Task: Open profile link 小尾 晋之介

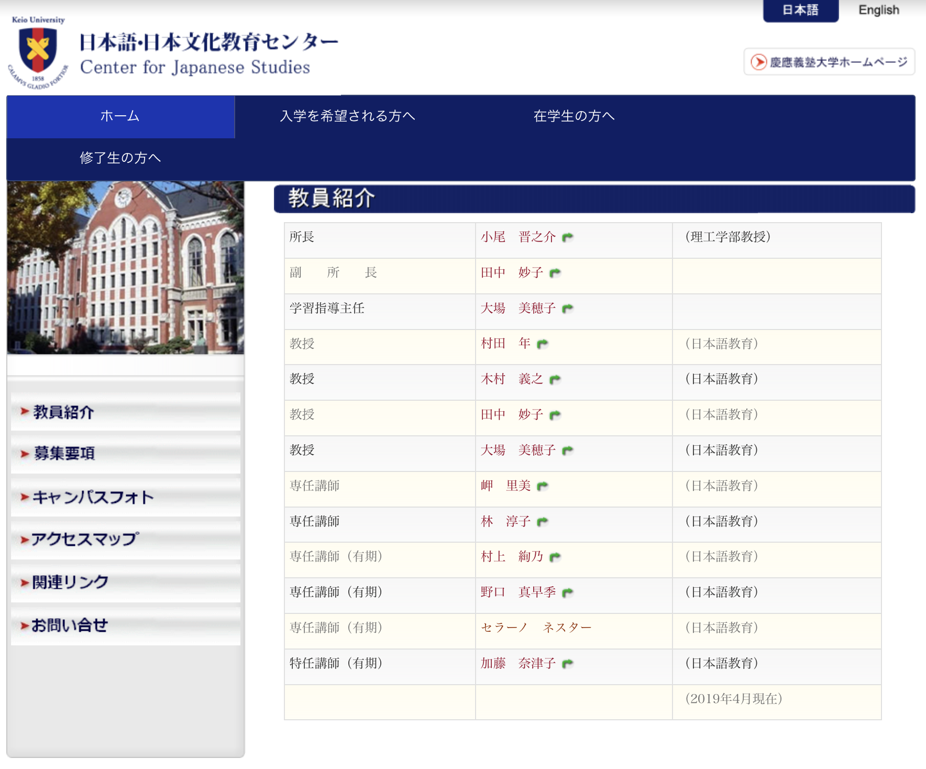Action: point(519,237)
